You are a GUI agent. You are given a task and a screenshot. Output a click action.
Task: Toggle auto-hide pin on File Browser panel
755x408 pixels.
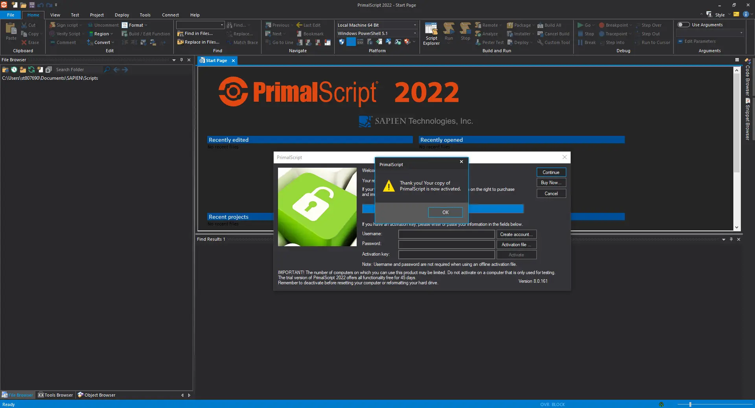(181, 60)
